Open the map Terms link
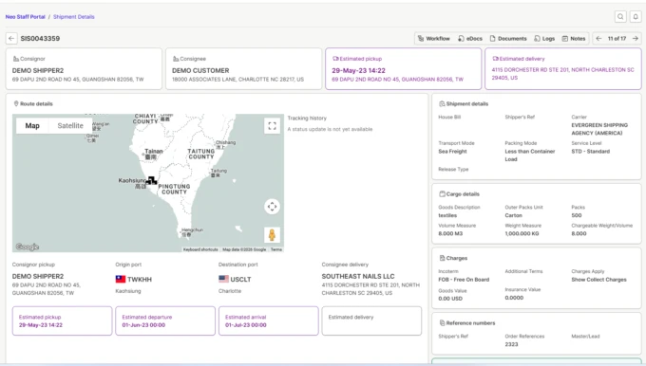Image resolution: width=646 pixels, height=366 pixels. pos(276,249)
